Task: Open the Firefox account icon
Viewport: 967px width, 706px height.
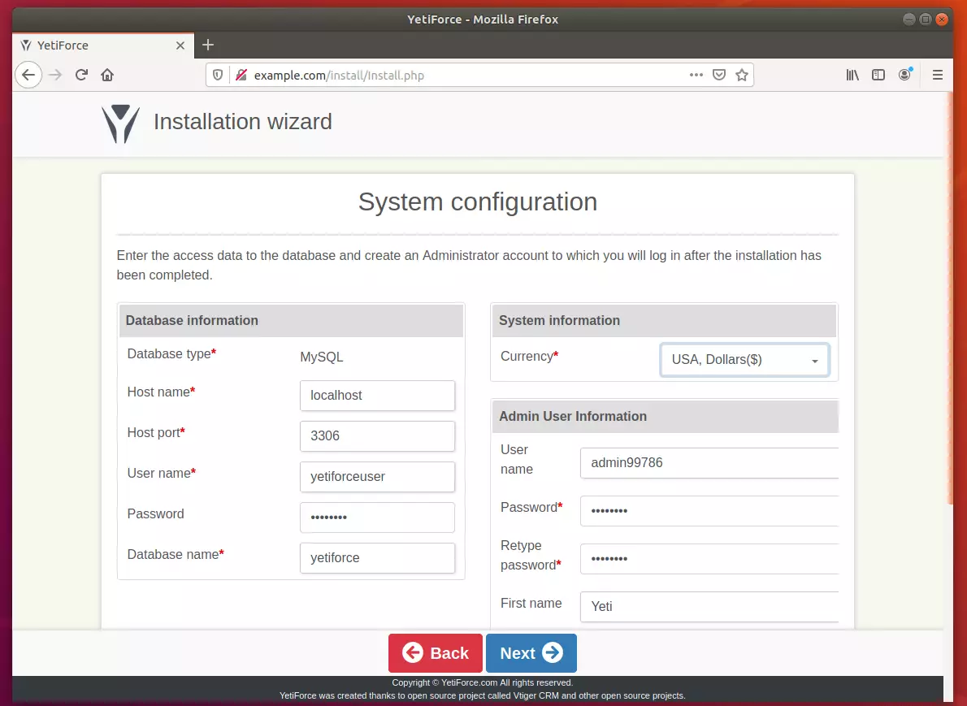Action: [904, 75]
